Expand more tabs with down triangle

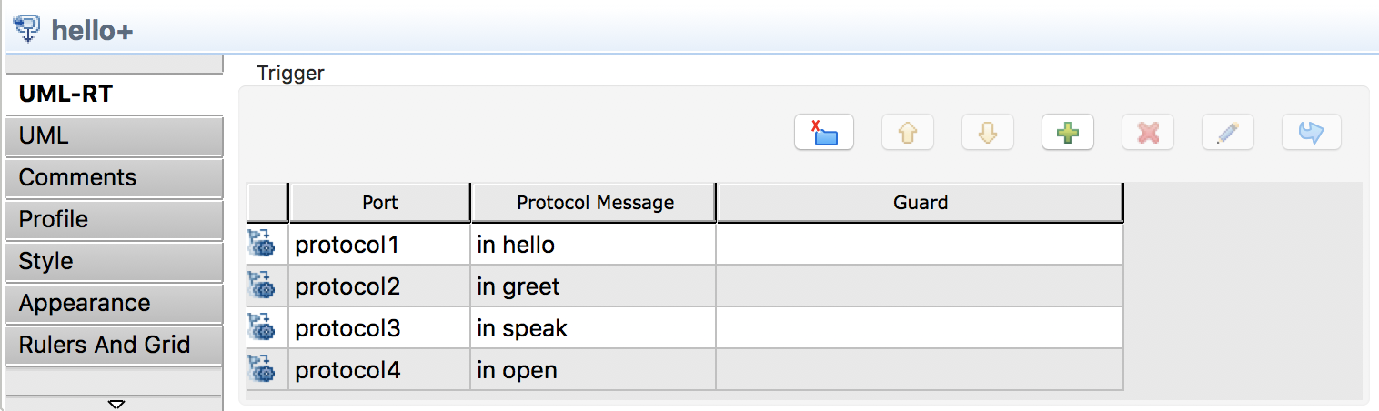pyautogui.click(x=116, y=404)
